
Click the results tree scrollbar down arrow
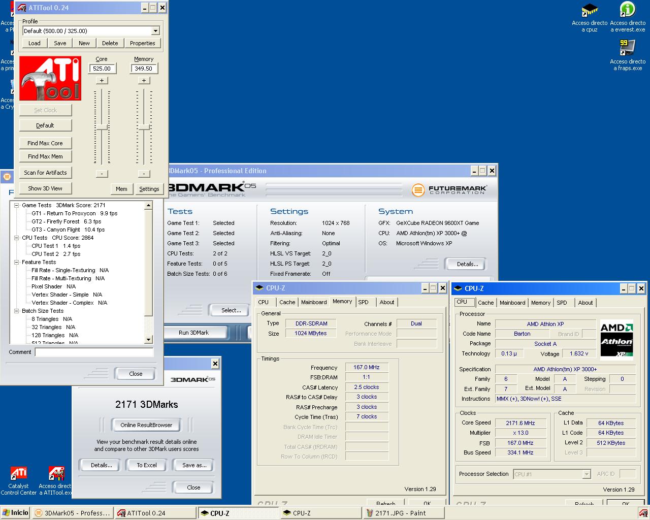(x=148, y=340)
